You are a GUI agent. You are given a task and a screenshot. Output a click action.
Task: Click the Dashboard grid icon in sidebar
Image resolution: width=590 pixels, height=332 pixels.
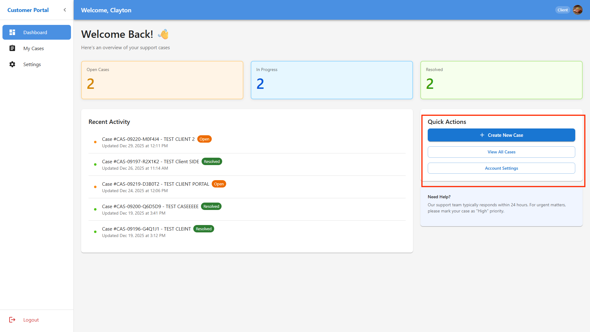[12, 32]
